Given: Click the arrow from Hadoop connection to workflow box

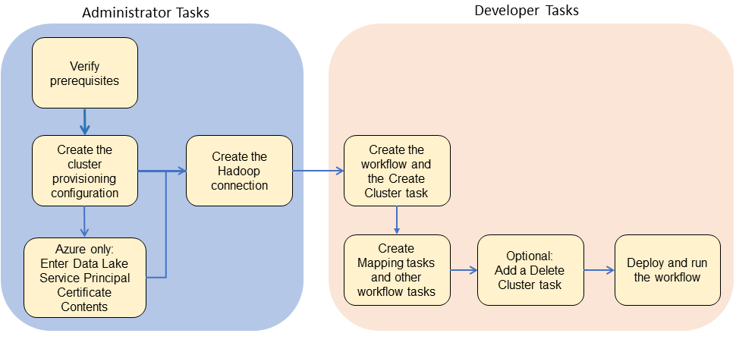Looking at the screenshot, I should coord(317,171).
